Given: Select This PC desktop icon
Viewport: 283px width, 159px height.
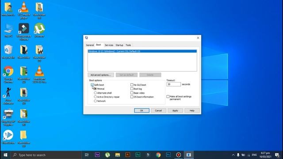Looking at the screenshot, I should pos(8,30).
